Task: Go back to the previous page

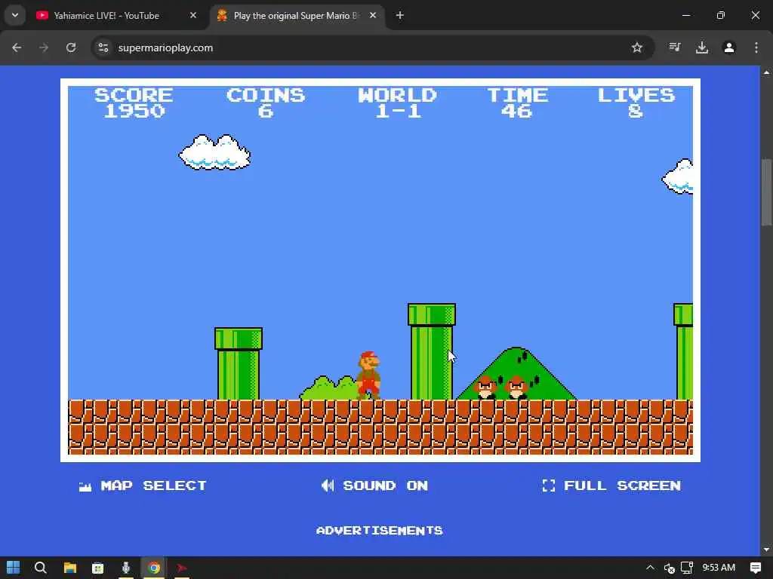Action: (x=17, y=47)
